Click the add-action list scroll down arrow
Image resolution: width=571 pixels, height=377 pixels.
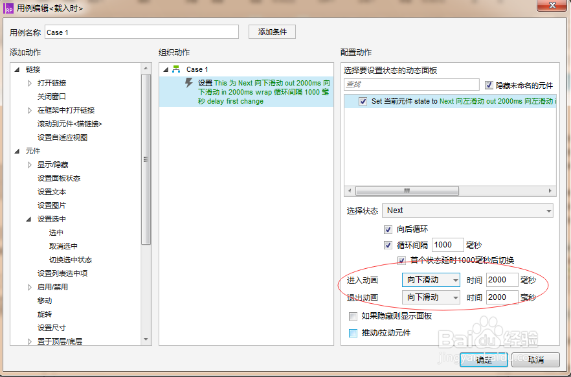click(x=146, y=339)
